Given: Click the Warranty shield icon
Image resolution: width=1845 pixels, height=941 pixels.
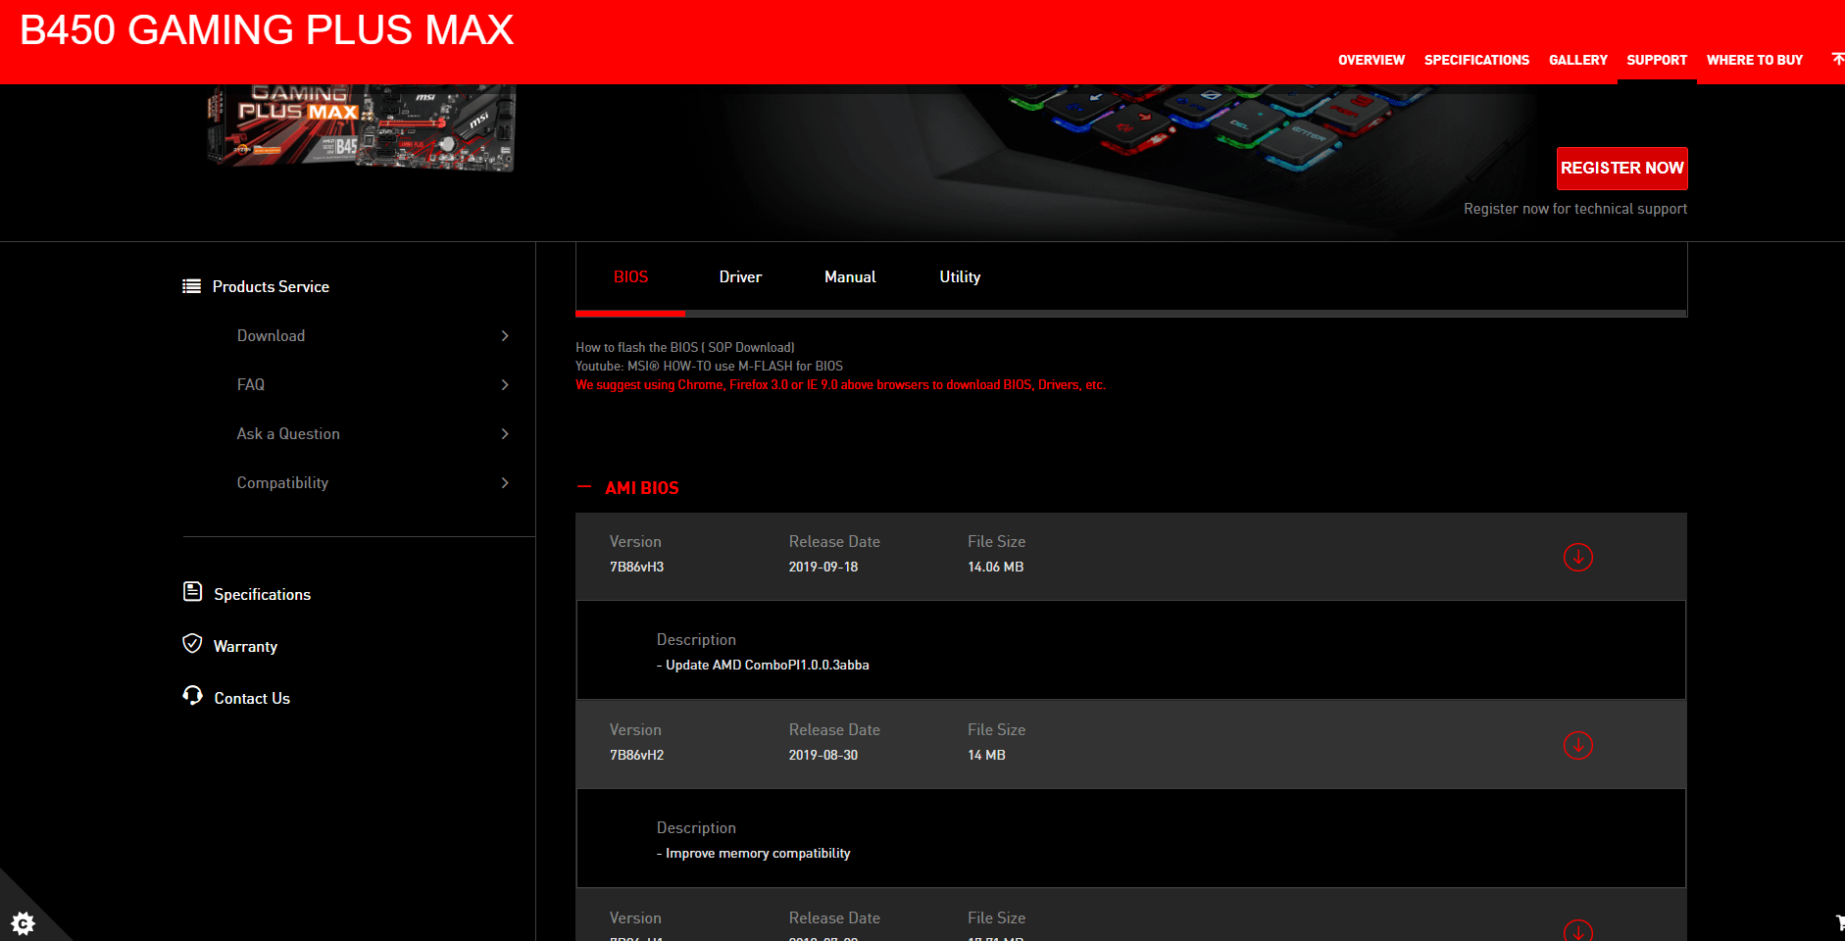Looking at the screenshot, I should click(x=192, y=644).
